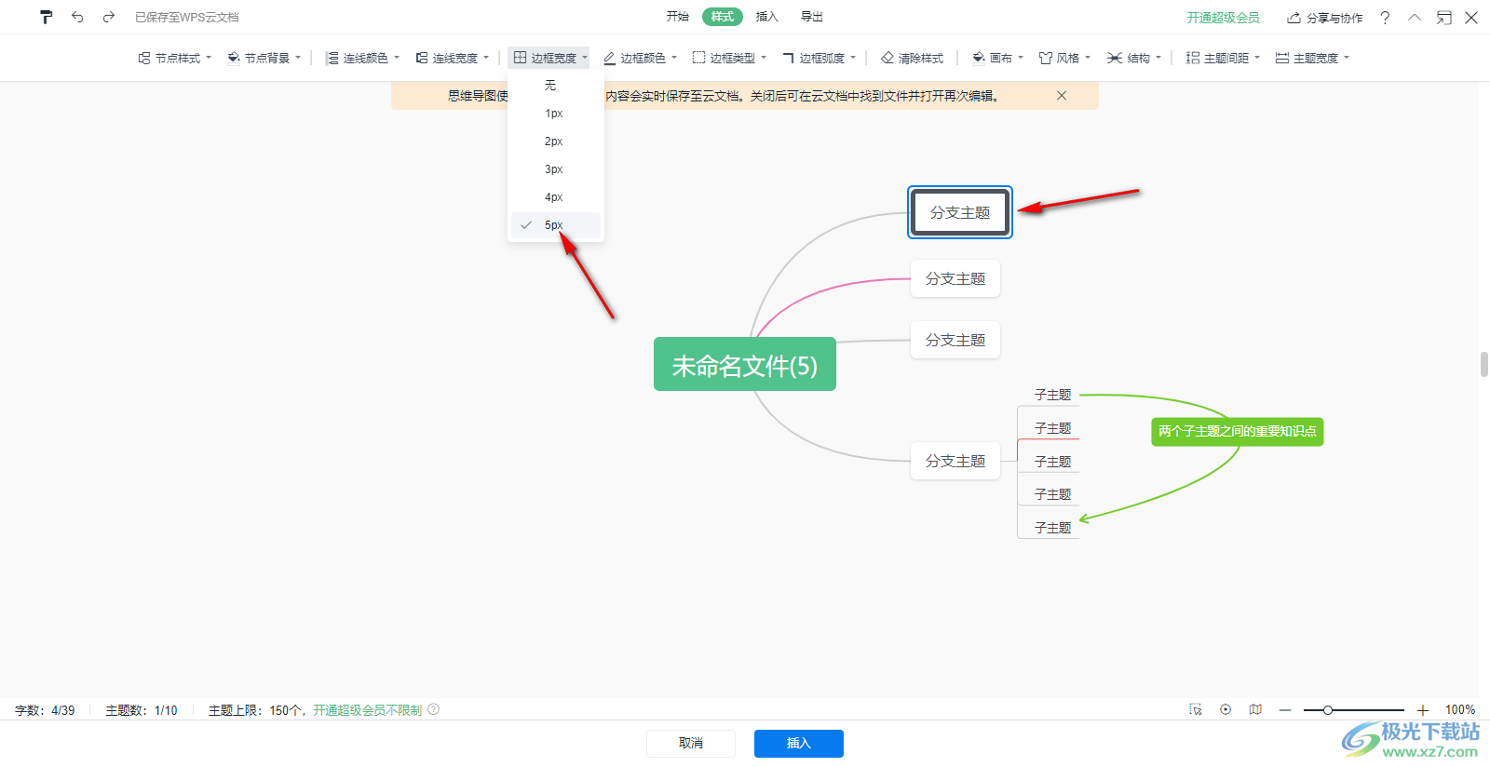Click the topic limit help icon
This screenshot has height=767, width=1490.
(x=433, y=709)
